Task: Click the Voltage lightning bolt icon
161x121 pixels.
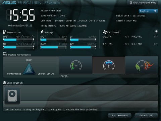Action: point(42,32)
